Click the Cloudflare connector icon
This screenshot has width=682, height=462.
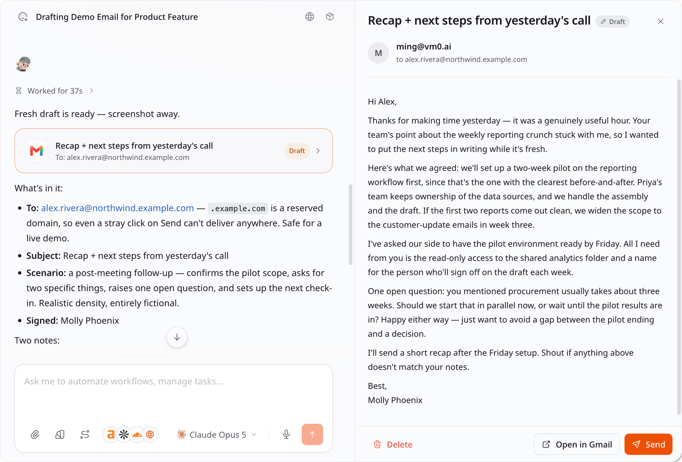point(137,434)
